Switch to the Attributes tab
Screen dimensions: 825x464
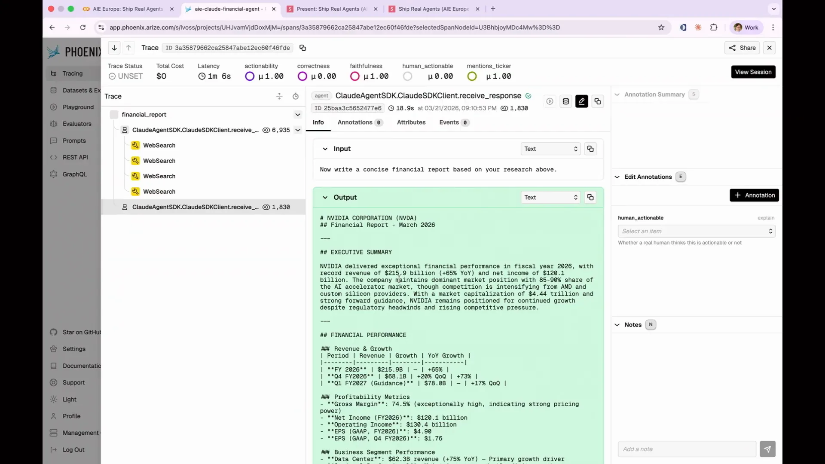click(x=411, y=122)
